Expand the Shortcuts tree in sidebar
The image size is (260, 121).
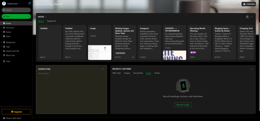(x=1, y=27)
